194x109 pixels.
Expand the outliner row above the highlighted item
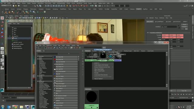click(x=10, y=36)
